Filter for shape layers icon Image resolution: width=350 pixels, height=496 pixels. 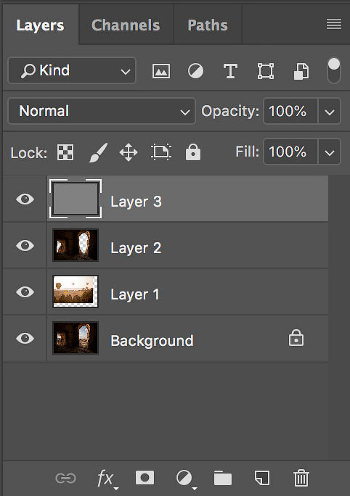(266, 71)
